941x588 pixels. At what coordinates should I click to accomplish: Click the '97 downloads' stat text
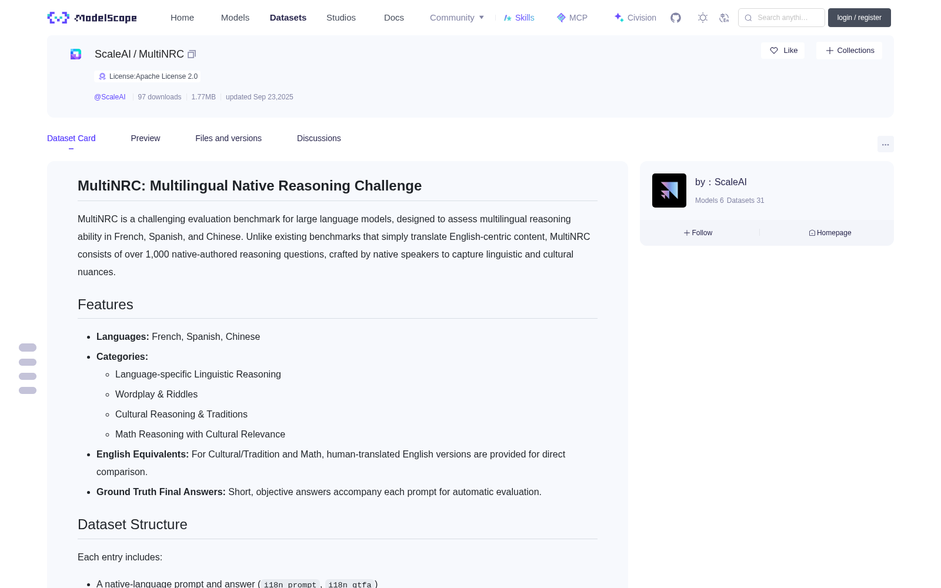coord(159,97)
